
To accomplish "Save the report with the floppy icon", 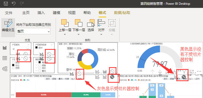I will pos(6,3).
